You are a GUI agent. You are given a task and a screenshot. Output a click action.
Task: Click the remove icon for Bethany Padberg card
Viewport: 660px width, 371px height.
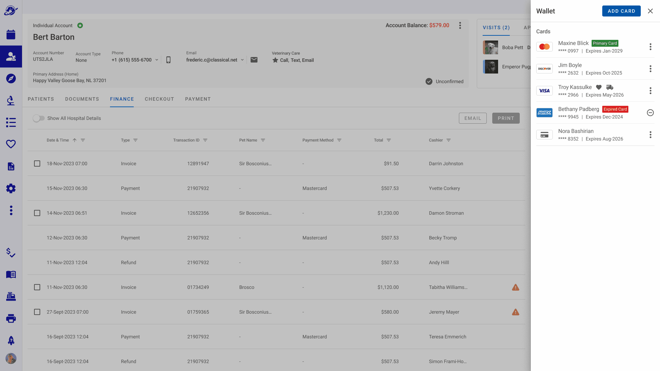[x=650, y=113]
